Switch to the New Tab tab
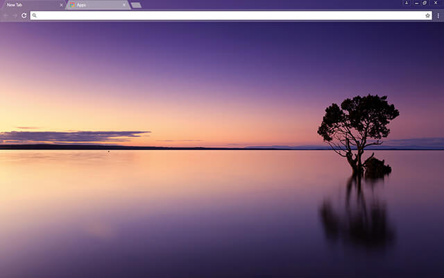The image size is (444, 278). click(33, 5)
